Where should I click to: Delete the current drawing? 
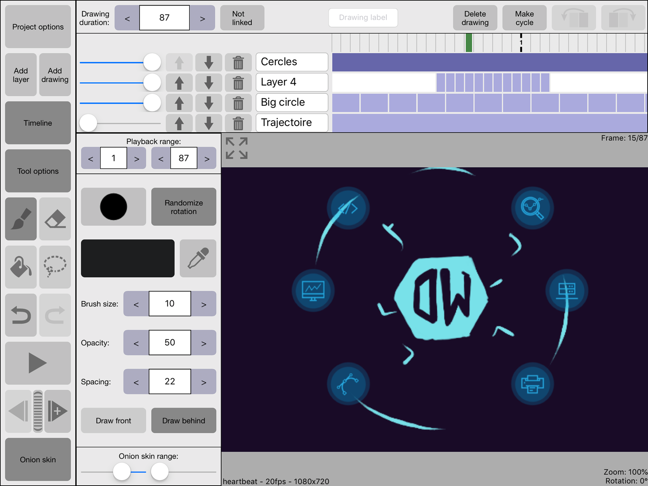coord(475,18)
